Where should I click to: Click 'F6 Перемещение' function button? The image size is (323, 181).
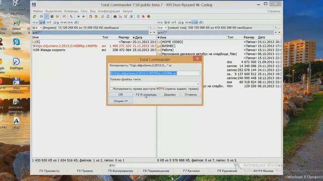point(156,171)
